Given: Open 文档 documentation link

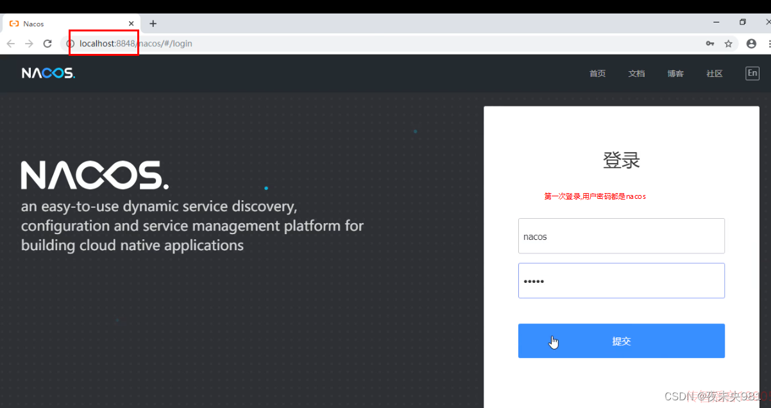Looking at the screenshot, I should coord(636,74).
